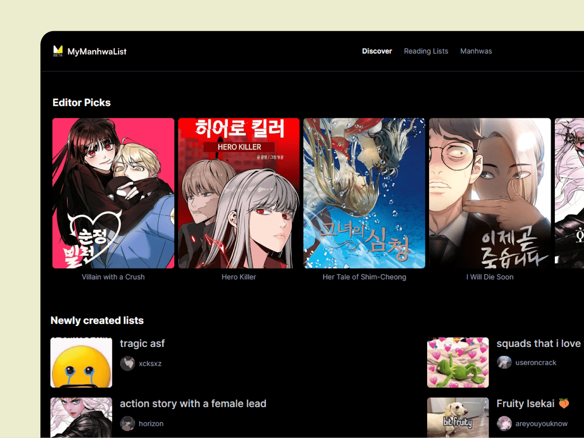
Task: Click the Hero Killer title link
Action: tap(239, 277)
